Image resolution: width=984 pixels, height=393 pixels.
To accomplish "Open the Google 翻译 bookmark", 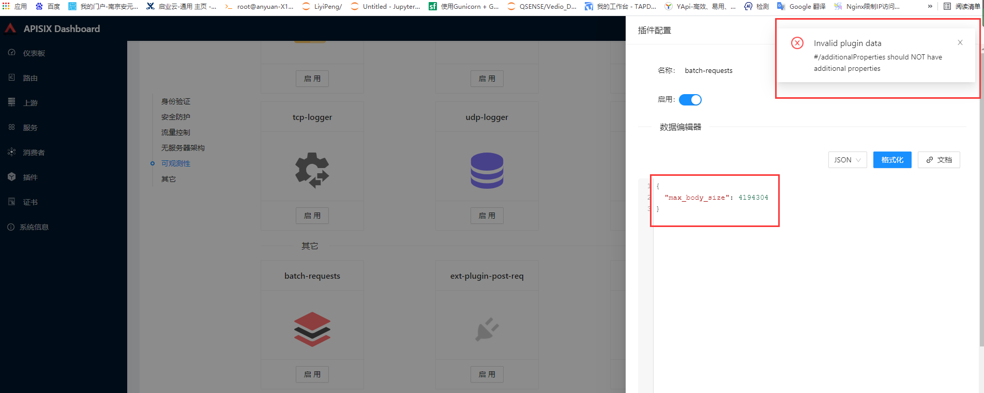I will pyautogui.click(x=801, y=6).
